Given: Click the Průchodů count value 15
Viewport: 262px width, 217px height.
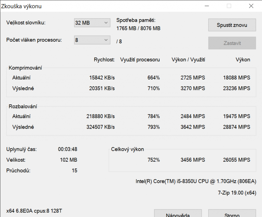Looking at the screenshot, I should tap(74, 171).
